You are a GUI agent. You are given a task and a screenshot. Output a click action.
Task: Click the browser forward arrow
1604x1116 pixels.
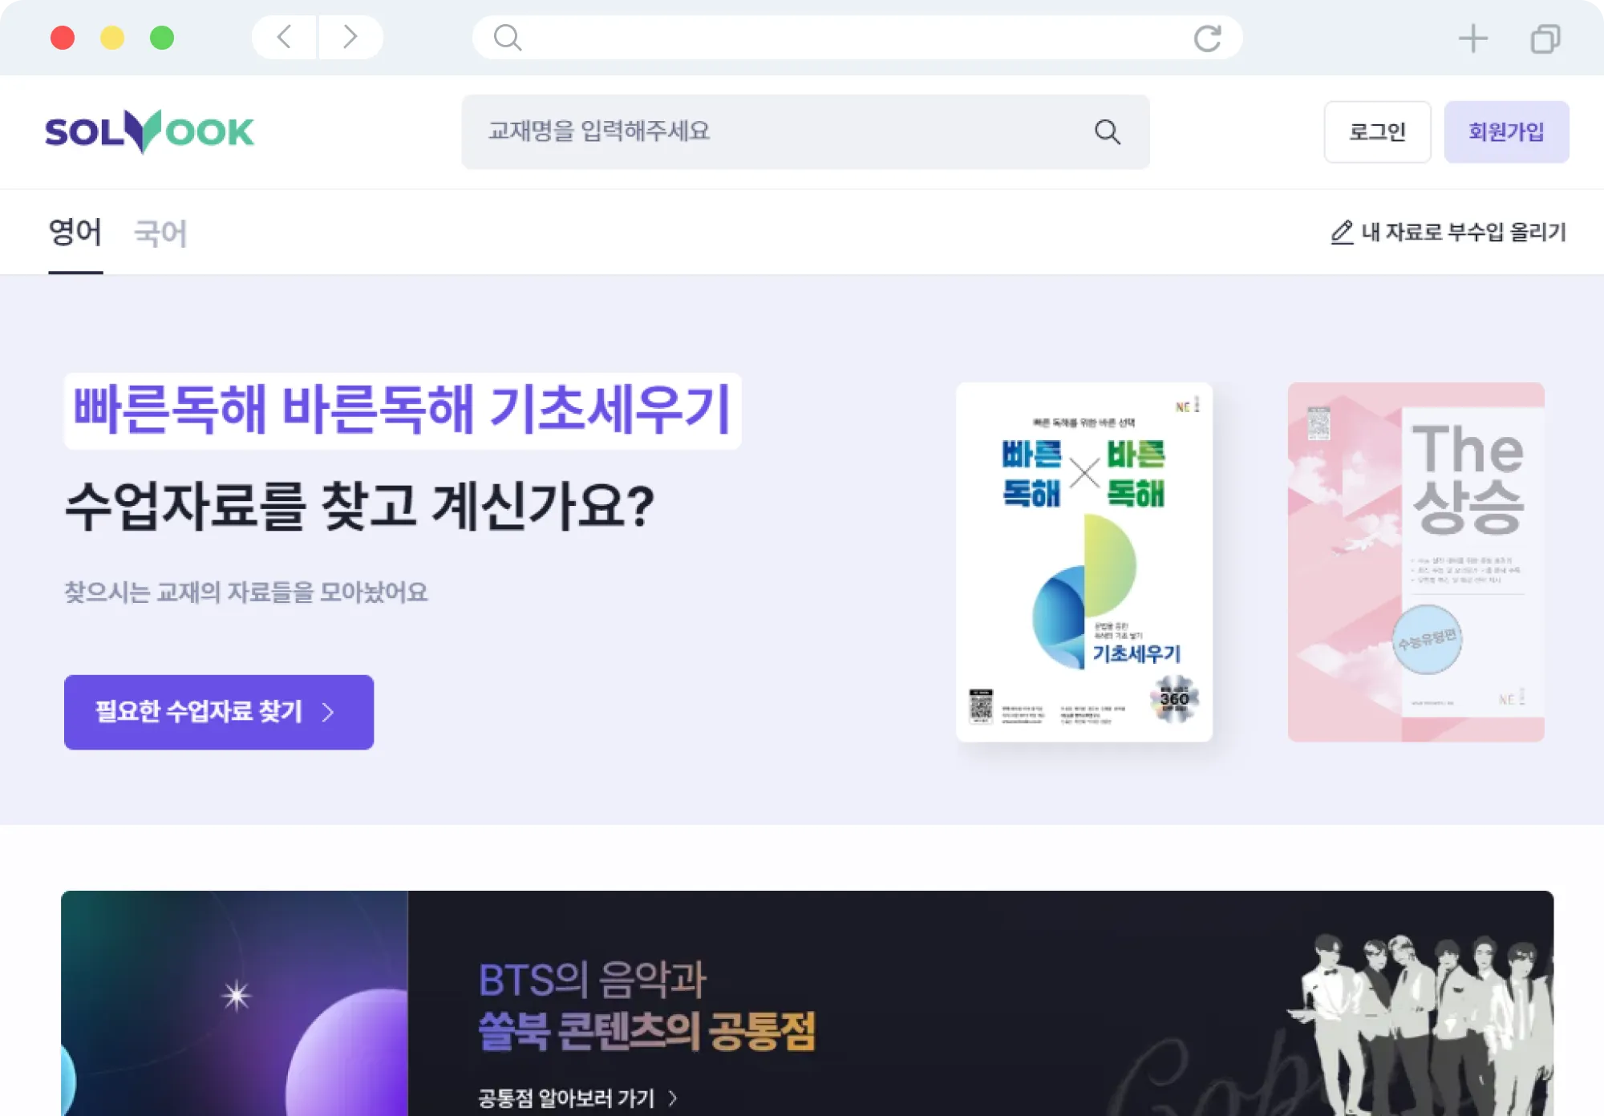(350, 37)
